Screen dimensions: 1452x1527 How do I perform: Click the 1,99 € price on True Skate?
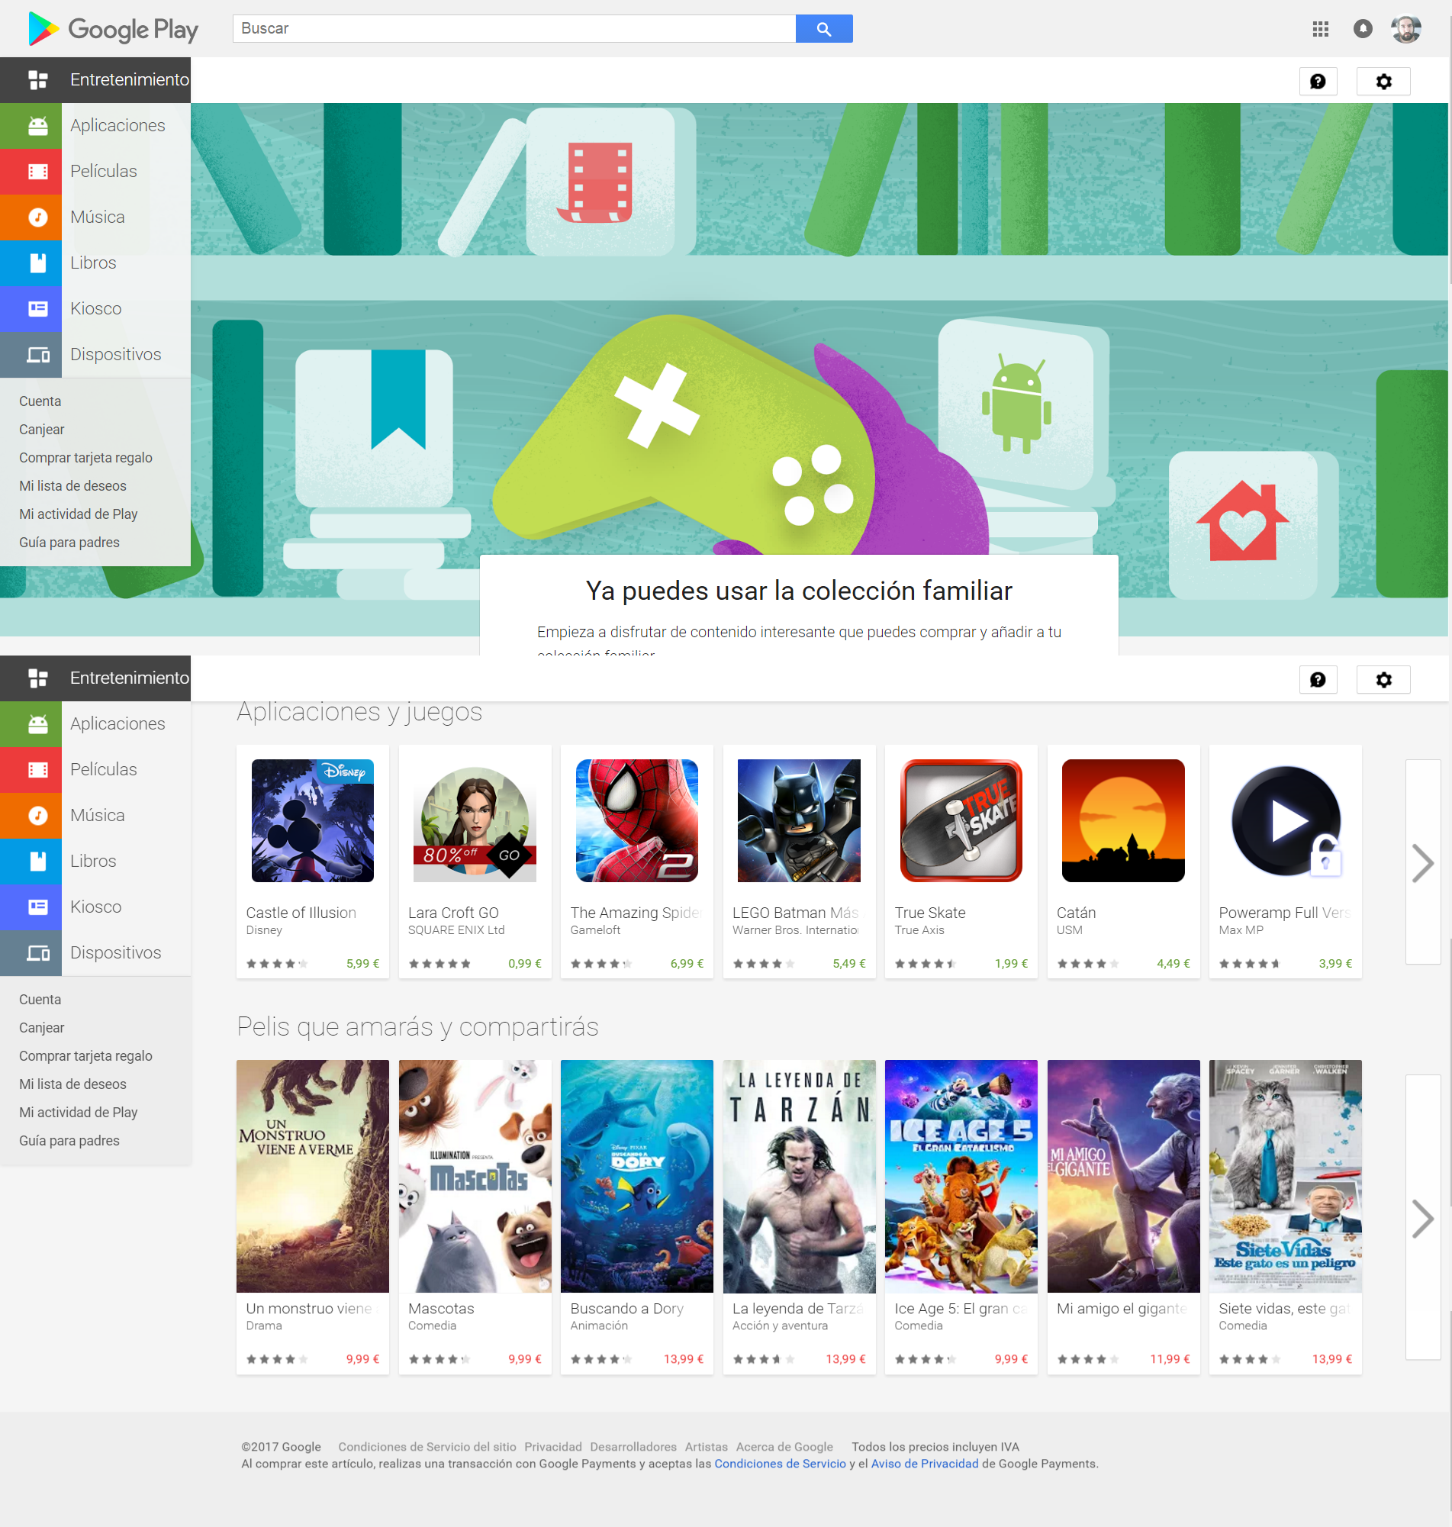pos(1012,964)
